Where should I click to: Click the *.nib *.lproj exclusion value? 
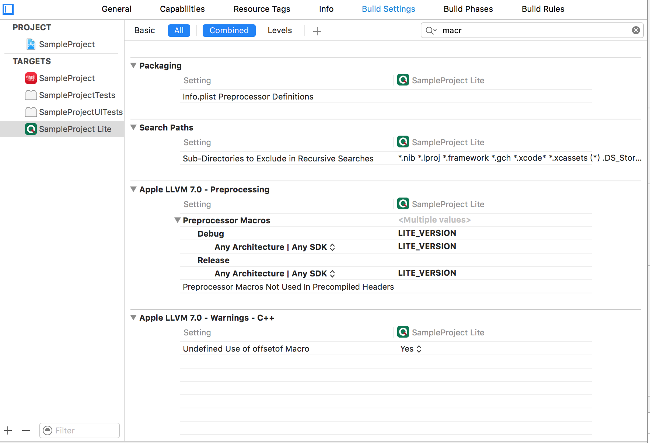coord(520,158)
